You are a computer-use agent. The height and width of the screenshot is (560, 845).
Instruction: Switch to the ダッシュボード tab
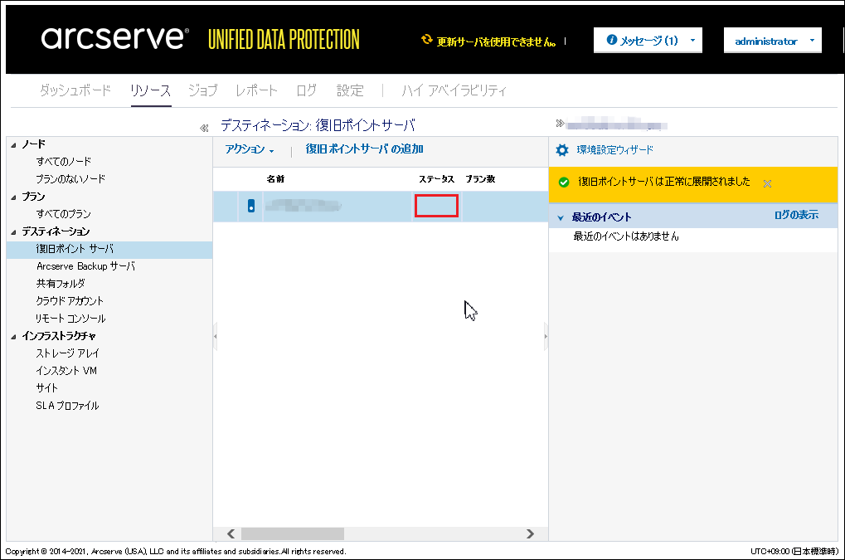[x=75, y=90]
